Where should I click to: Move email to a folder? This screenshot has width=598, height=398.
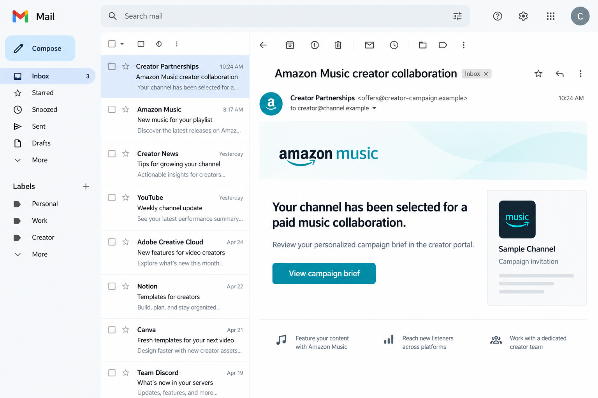tap(422, 45)
